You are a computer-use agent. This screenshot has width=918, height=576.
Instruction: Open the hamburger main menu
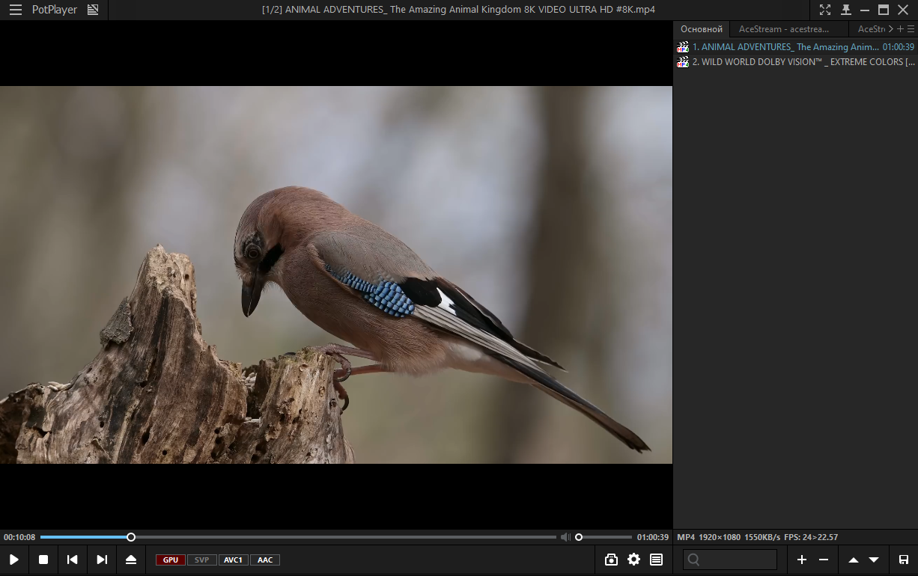(15, 10)
